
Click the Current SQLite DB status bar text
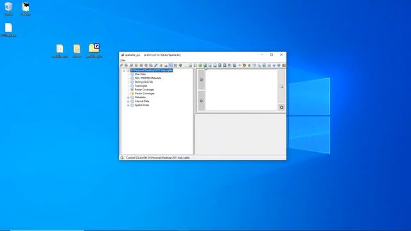(158, 158)
